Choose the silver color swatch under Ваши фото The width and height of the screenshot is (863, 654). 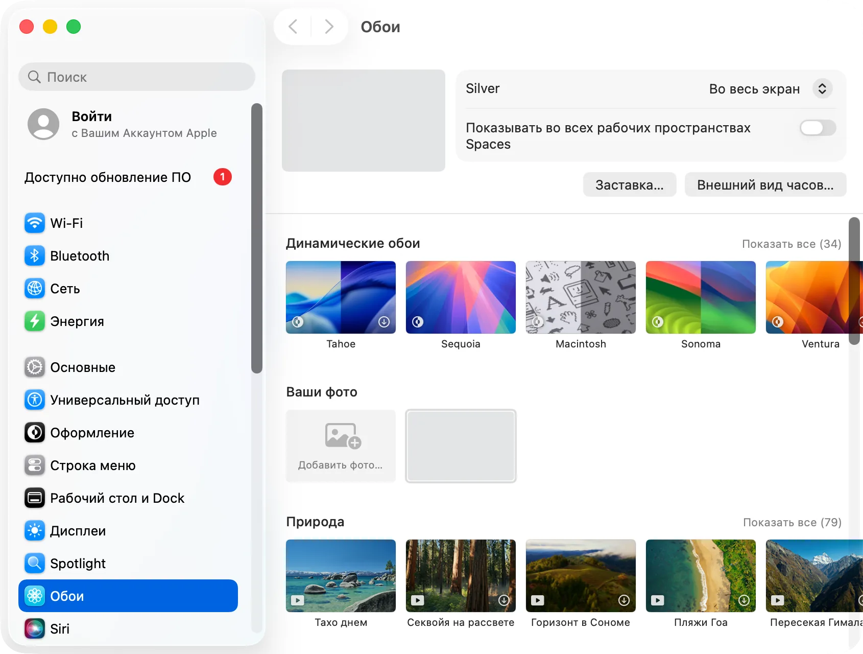click(461, 446)
